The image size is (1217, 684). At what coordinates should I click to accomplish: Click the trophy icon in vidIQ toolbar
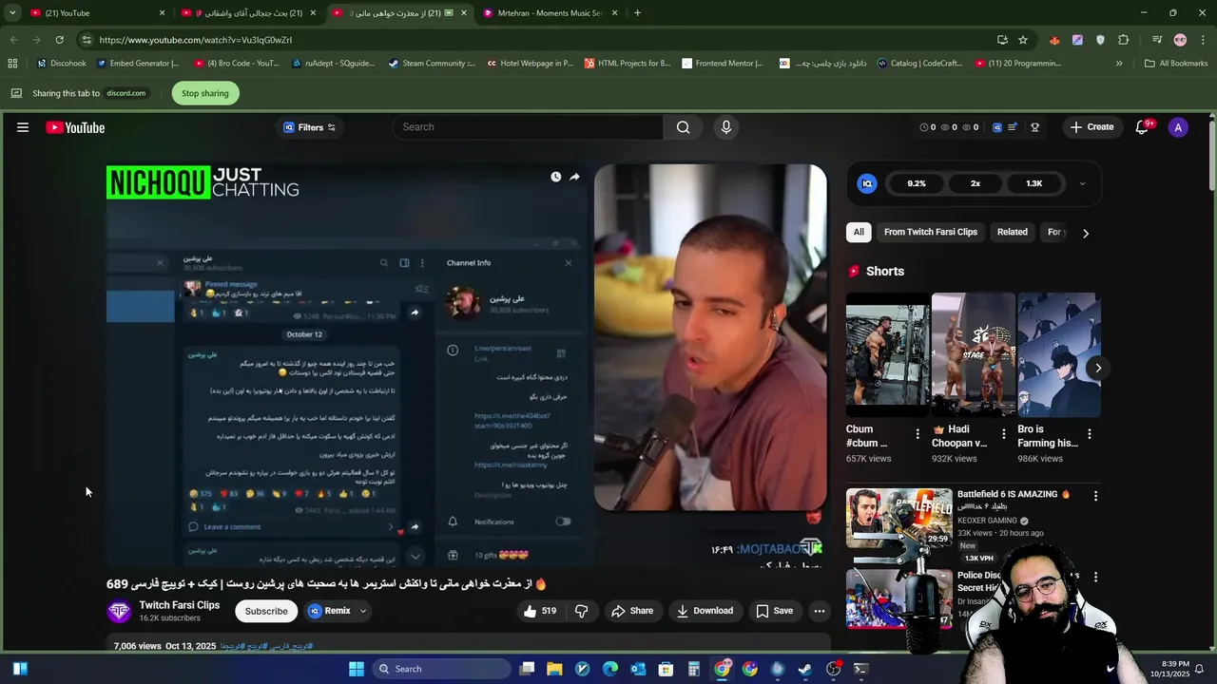point(1034,127)
